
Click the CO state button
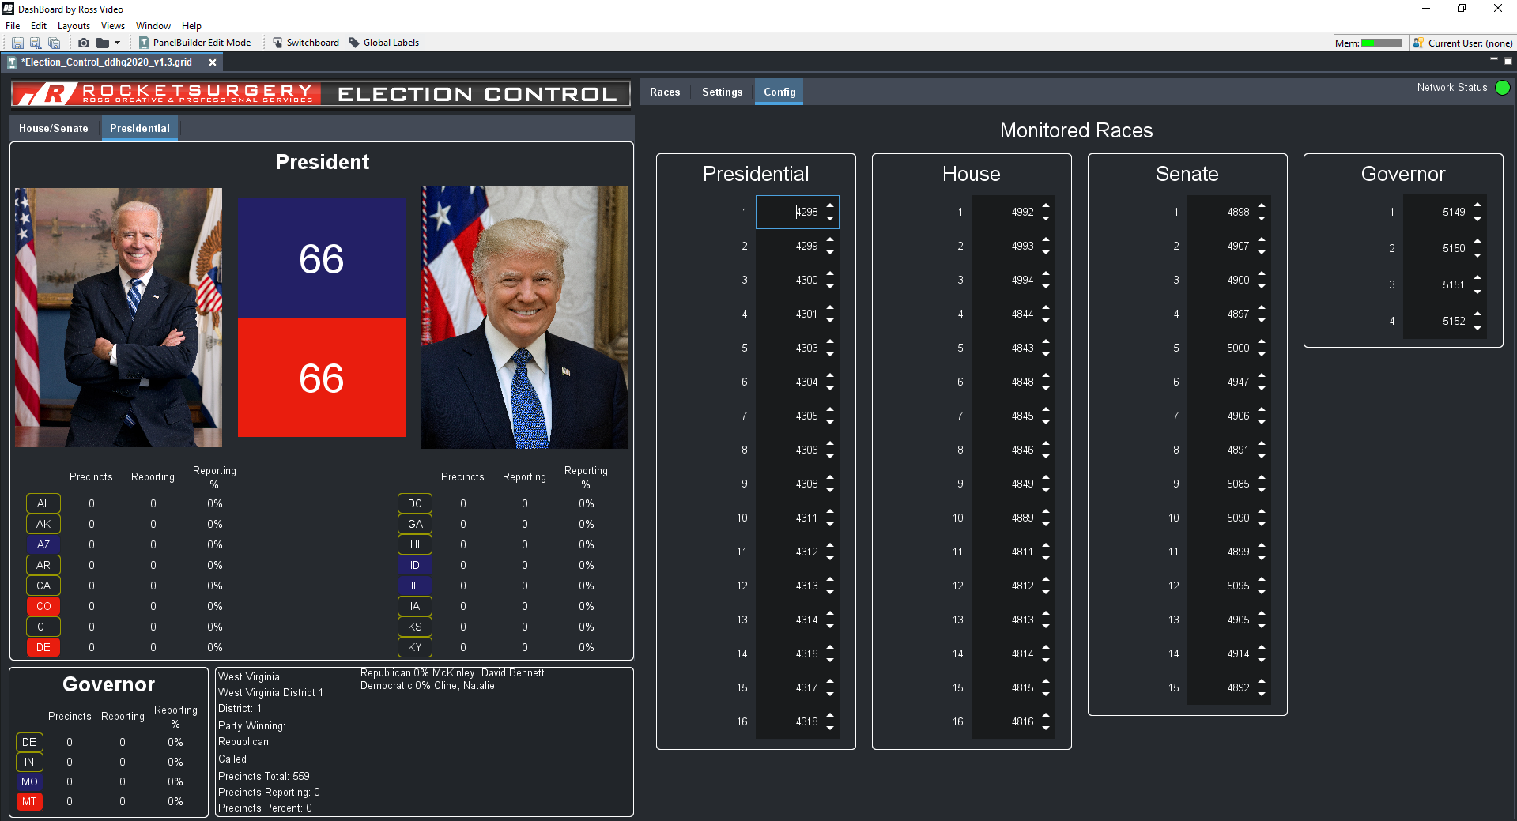click(x=43, y=606)
